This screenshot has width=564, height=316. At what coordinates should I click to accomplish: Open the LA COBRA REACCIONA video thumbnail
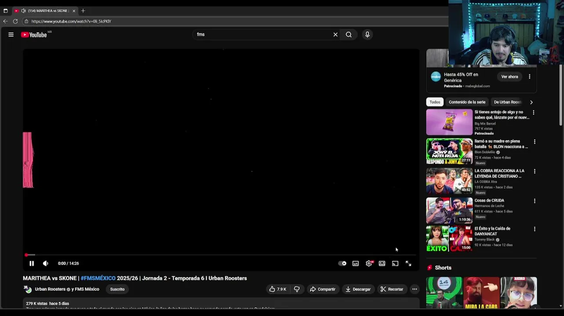[449, 181]
